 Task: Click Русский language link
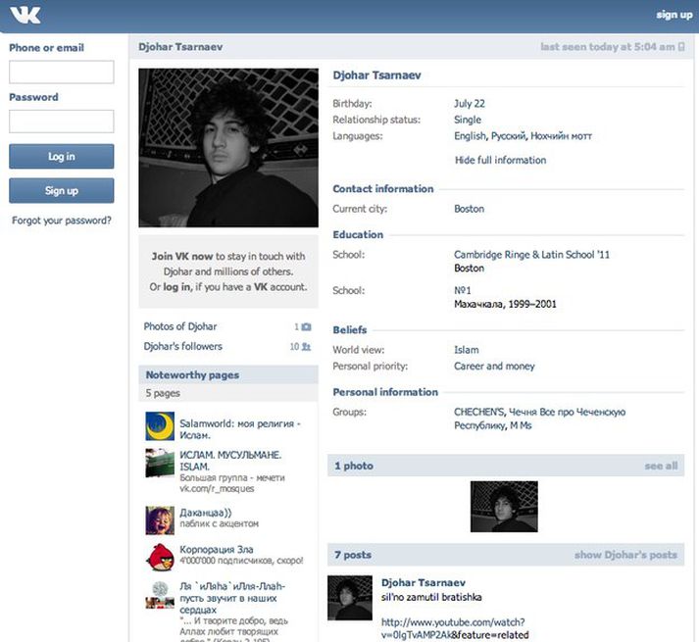click(x=508, y=136)
